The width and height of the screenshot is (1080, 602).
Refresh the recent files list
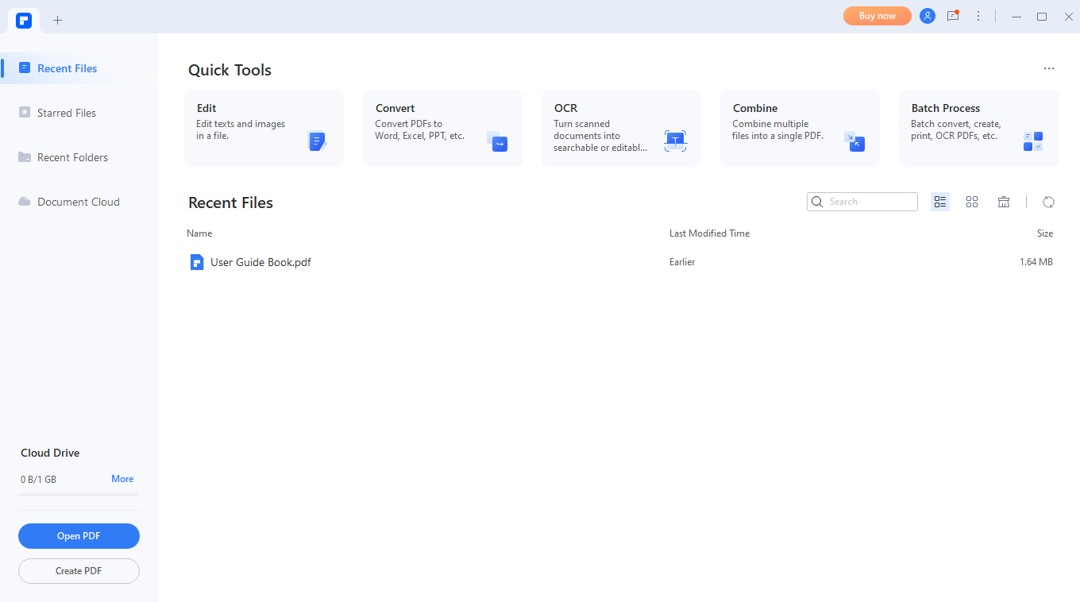coord(1049,202)
